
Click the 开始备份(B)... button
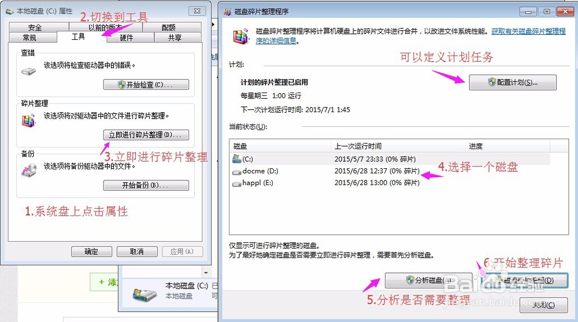[x=146, y=185]
